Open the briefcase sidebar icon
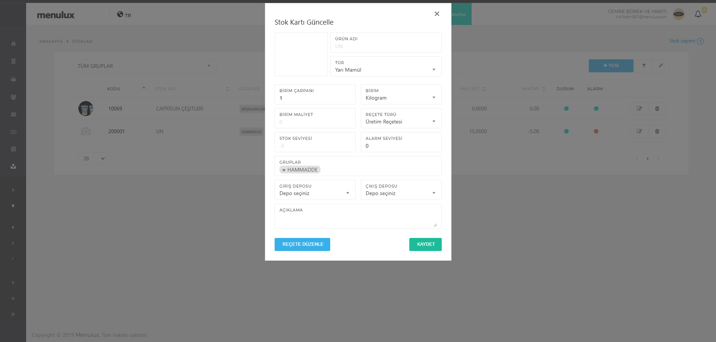This screenshot has width=716, height=342. pyautogui.click(x=13, y=114)
